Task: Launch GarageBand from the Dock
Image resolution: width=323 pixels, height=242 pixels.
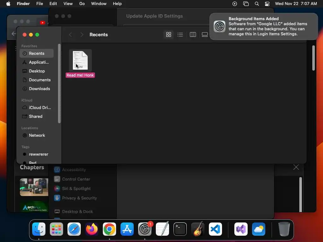Action: 198,229
